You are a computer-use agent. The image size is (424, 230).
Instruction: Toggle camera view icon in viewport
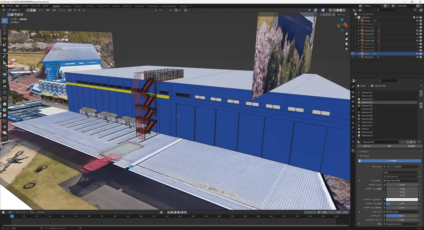point(346,44)
